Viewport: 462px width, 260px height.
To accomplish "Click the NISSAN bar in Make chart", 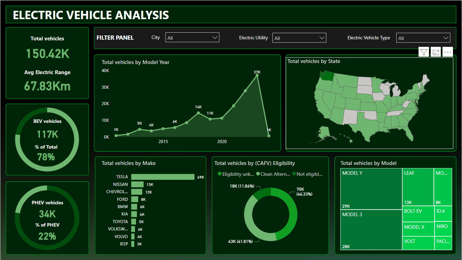I will tap(137, 184).
